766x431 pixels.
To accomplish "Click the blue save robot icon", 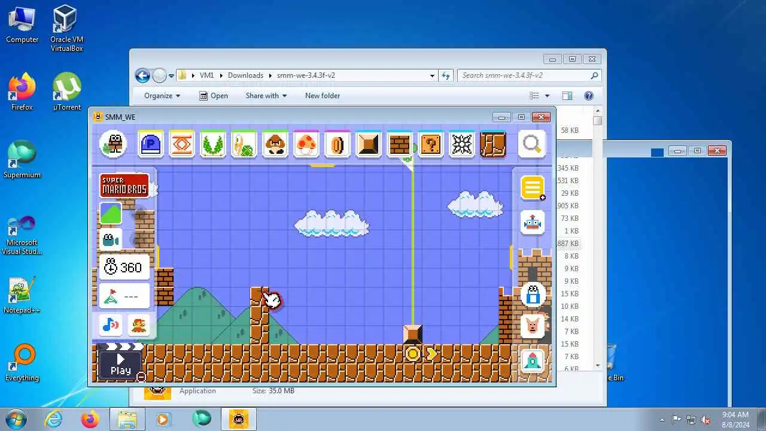I will pyautogui.click(x=533, y=295).
